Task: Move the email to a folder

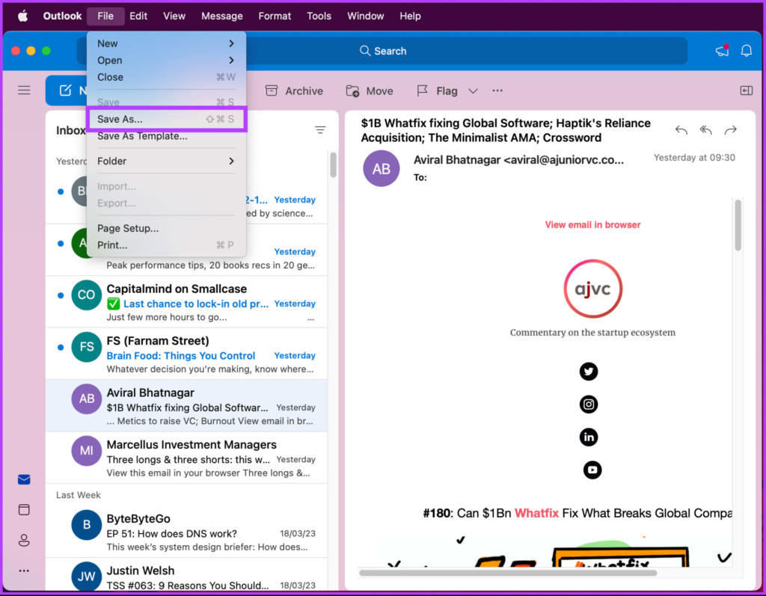Action: (370, 91)
